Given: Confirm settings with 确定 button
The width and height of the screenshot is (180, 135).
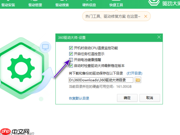Looking at the screenshot, I should click(x=127, y=98).
